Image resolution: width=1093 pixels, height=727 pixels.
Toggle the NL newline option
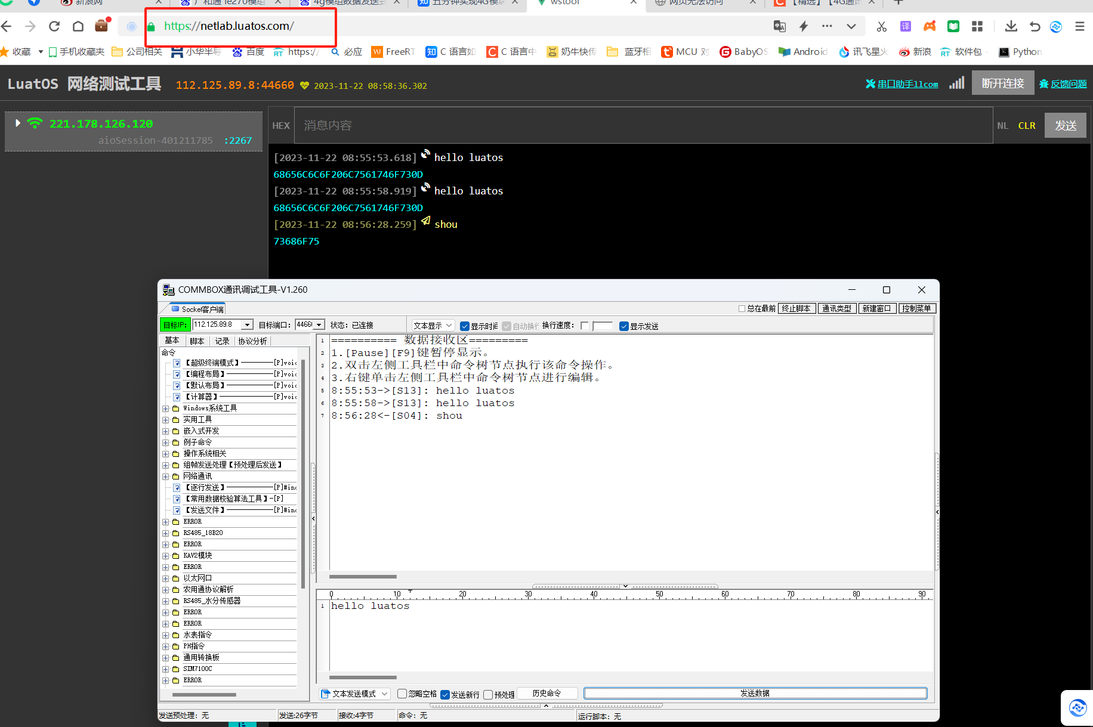pos(1002,125)
